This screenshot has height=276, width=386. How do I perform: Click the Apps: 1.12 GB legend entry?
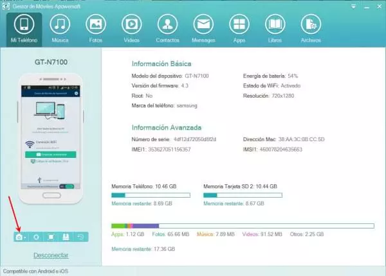click(x=128, y=234)
